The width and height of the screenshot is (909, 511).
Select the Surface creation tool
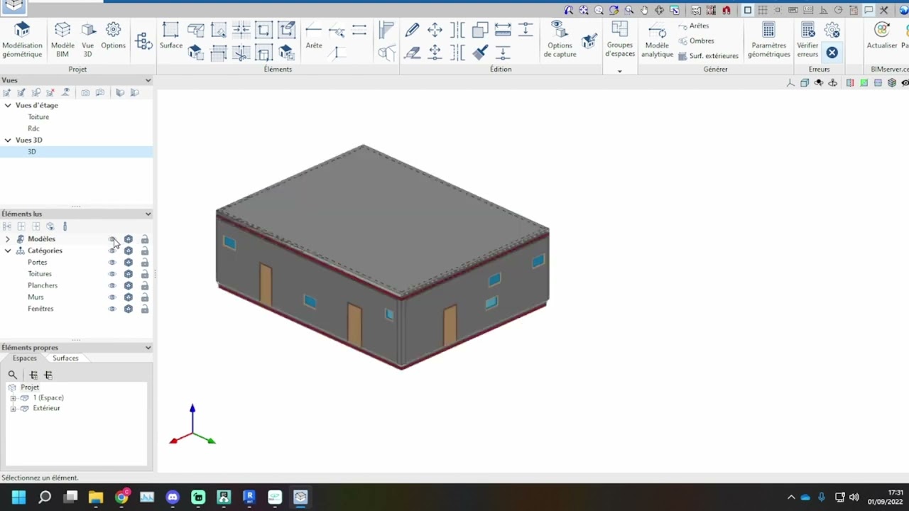tap(170, 35)
